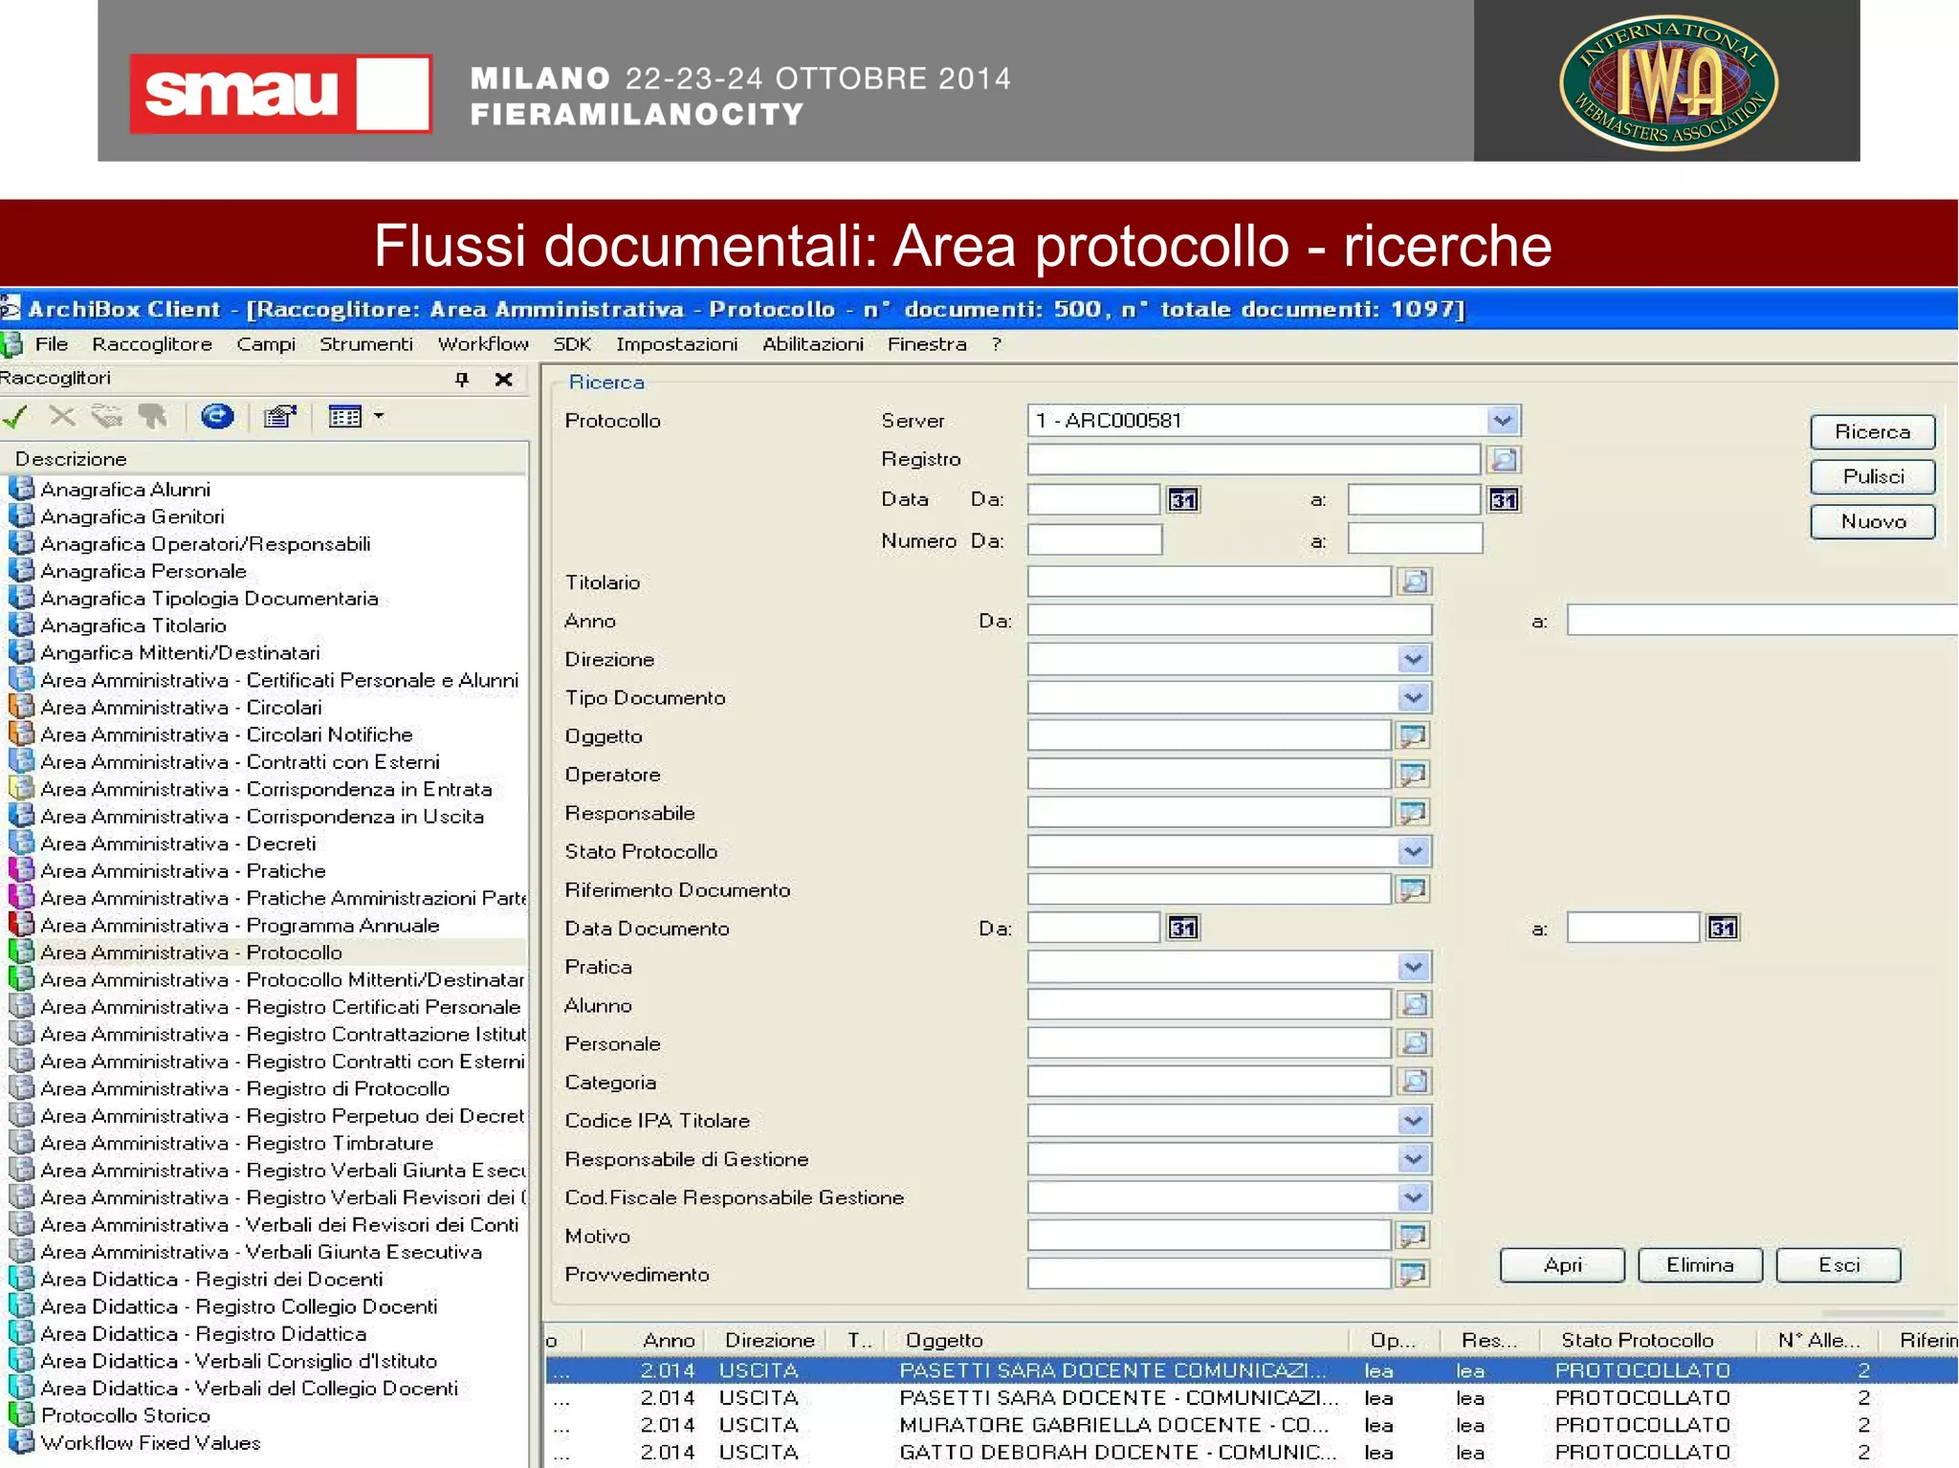Open the Categoria lookup icon
Image resolution: width=1959 pixels, height=1468 pixels.
(x=1415, y=1082)
